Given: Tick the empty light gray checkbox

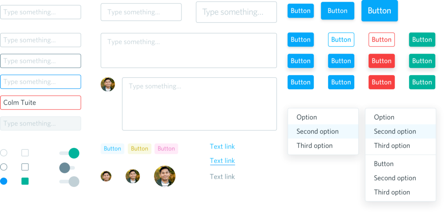Looking at the screenshot, I should [25, 153].
